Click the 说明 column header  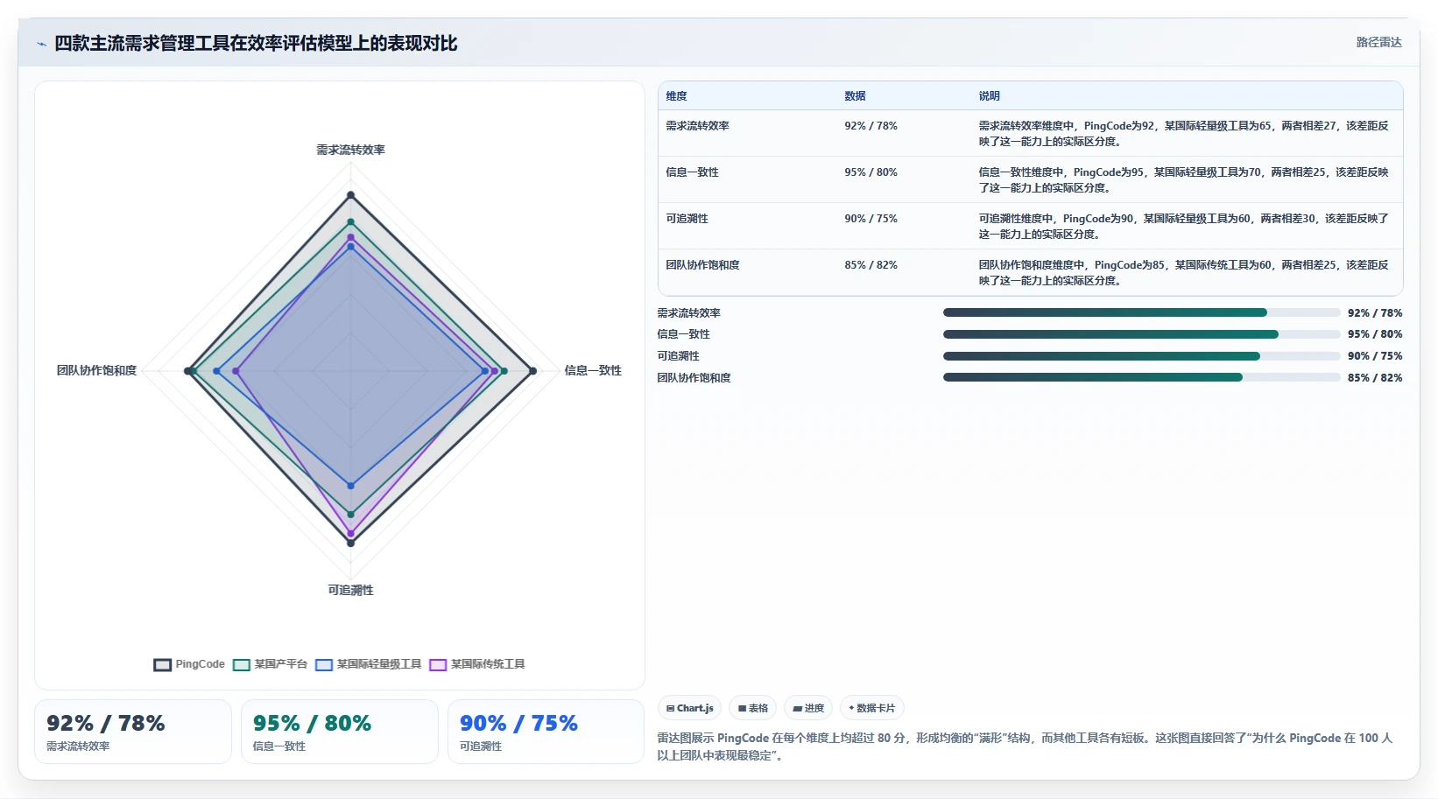click(989, 96)
